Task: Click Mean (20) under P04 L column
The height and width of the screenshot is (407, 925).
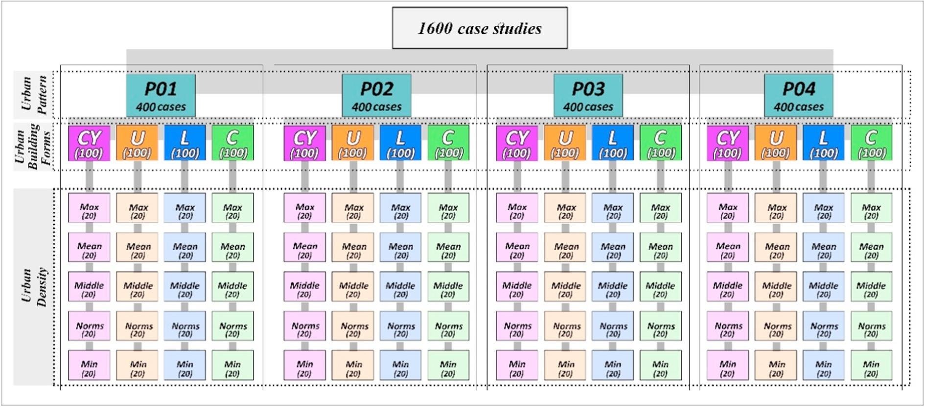Action: pos(823,247)
